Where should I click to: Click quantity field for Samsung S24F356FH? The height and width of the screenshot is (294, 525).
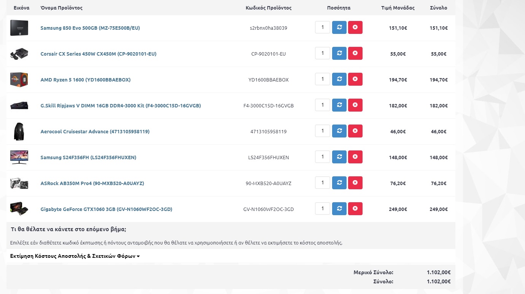tap(323, 157)
